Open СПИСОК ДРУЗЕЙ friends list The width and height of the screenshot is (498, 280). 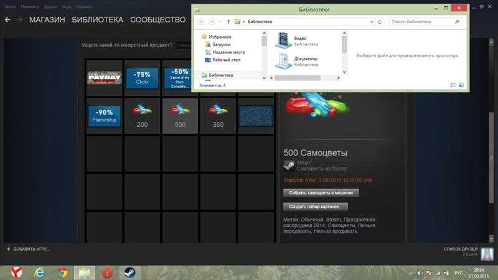click(461, 250)
